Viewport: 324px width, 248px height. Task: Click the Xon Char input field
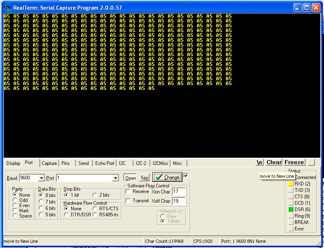178,192
